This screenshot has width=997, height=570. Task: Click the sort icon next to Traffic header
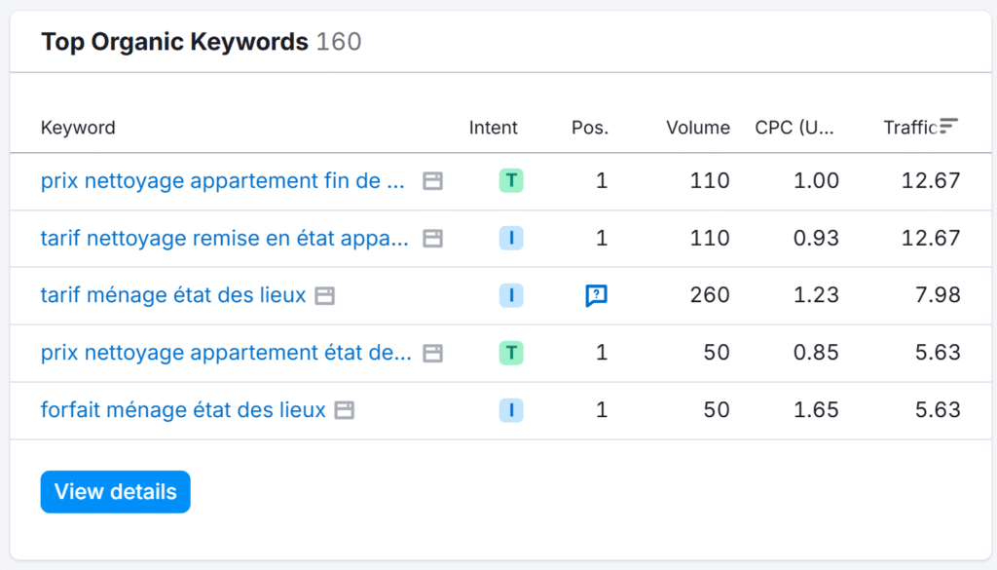pyautogui.click(x=948, y=126)
